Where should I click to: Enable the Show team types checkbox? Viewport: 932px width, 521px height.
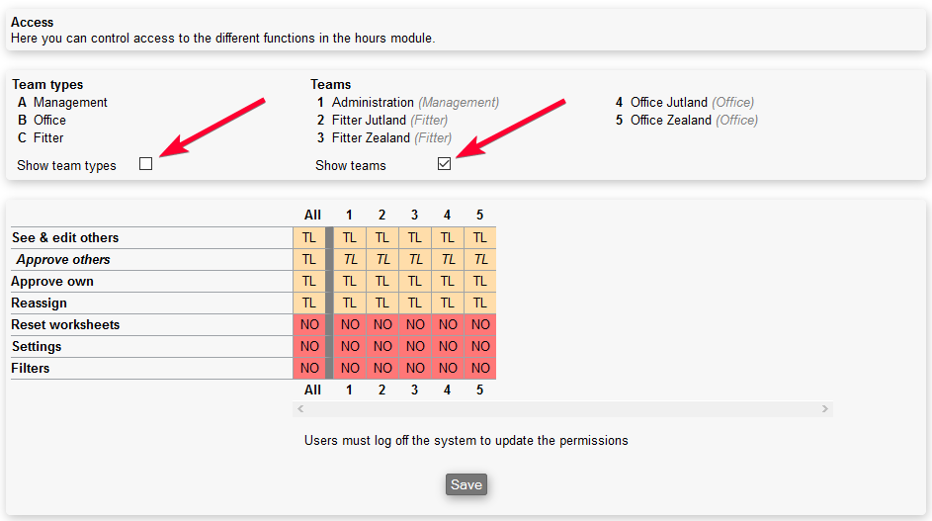click(x=146, y=164)
